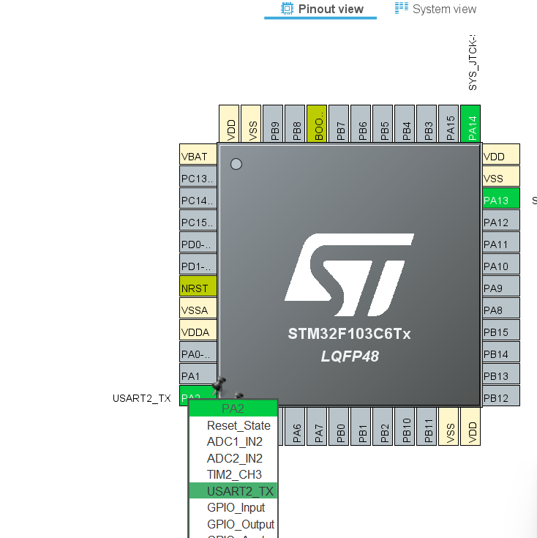Click the VDDA pin

click(198, 329)
